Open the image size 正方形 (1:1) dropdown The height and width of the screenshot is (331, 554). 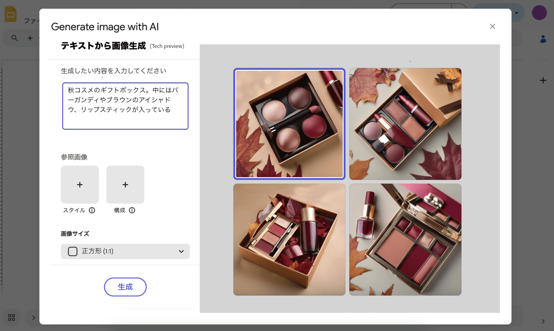(x=125, y=251)
